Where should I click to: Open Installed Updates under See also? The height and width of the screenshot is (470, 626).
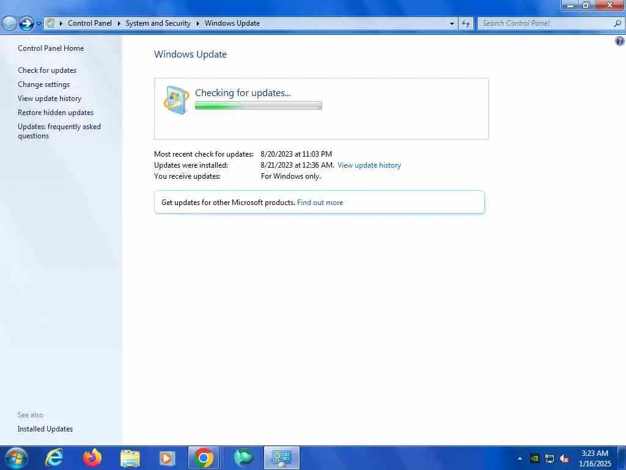point(45,429)
